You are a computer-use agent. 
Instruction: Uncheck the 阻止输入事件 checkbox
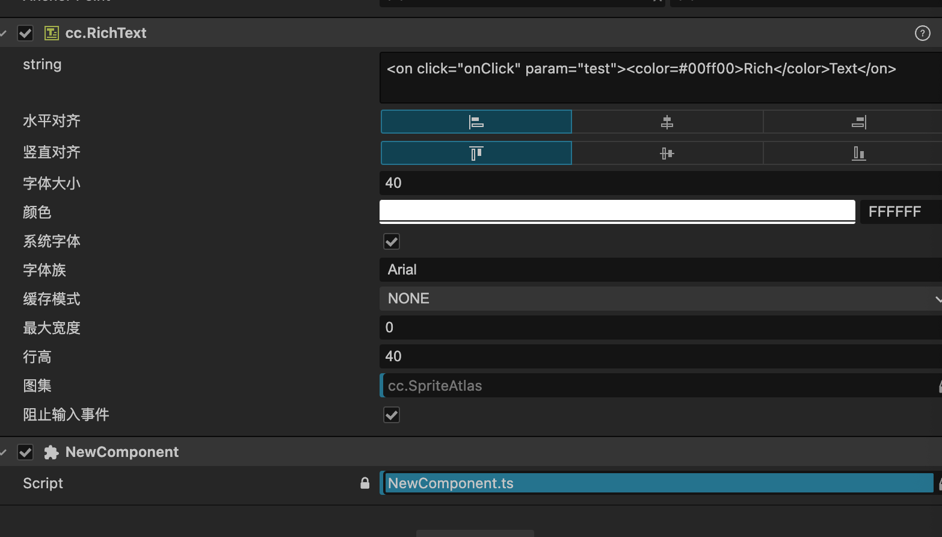click(x=392, y=415)
